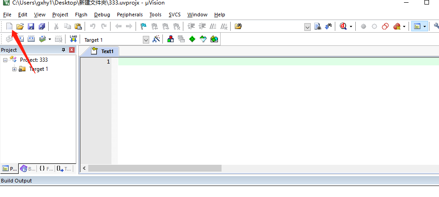This screenshot has width=439, height=197.
Task: Open the debug session dropdown arrow
Action: 351,26
